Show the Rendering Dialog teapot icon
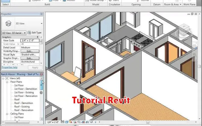The width and height of the screenshot is (202, 126). [x=79, y=122]
